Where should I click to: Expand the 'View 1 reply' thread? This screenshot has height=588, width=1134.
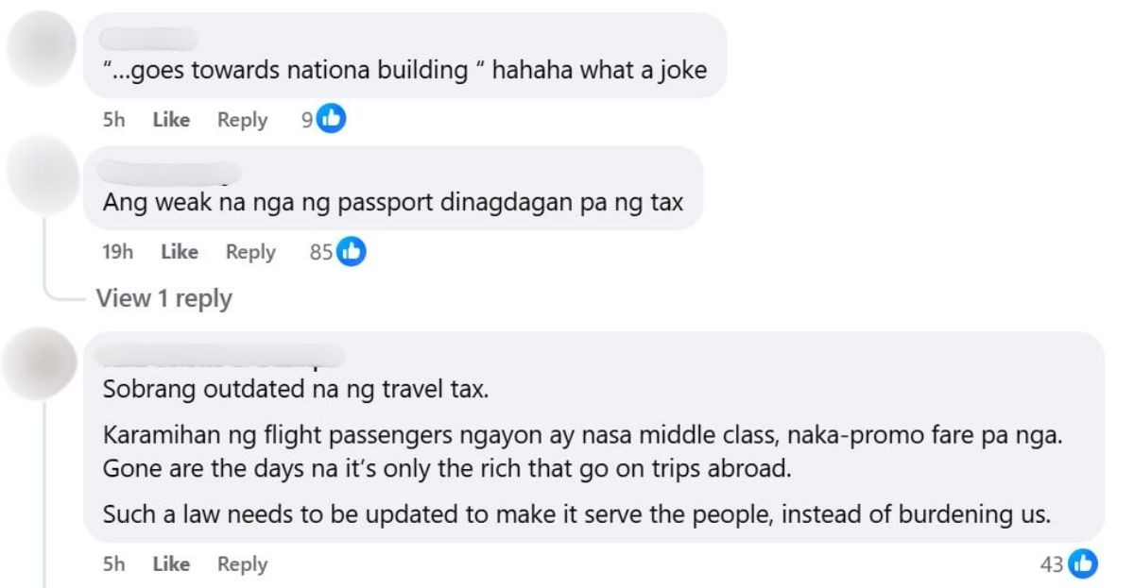tap(163, 298)
